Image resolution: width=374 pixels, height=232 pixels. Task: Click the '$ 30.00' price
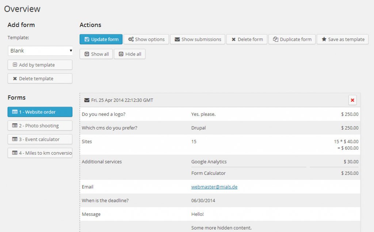pos(351,162)
